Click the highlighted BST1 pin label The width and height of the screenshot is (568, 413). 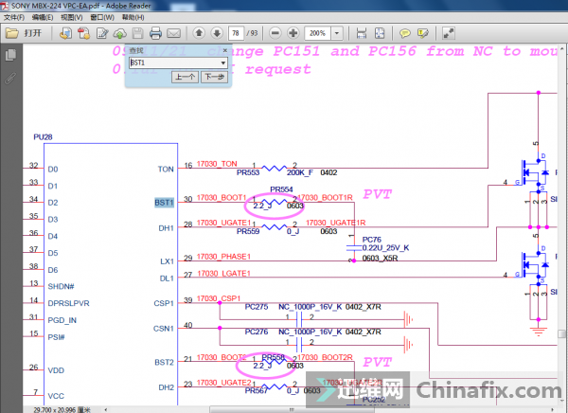pyautogui.click(x=164, y=203)
